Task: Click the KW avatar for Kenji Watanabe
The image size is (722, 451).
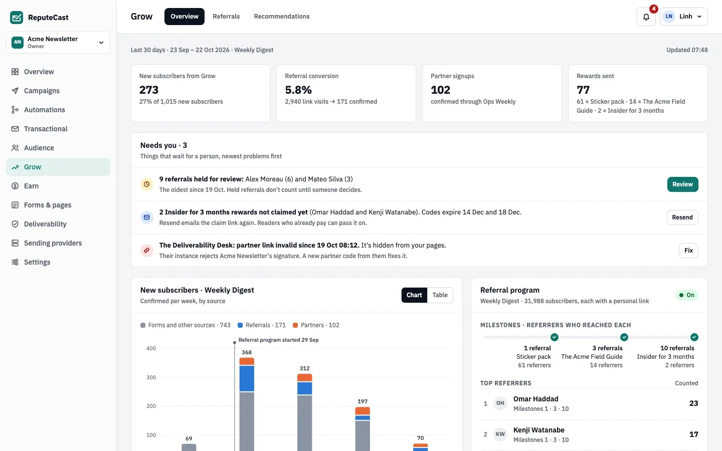Action: 500,434
